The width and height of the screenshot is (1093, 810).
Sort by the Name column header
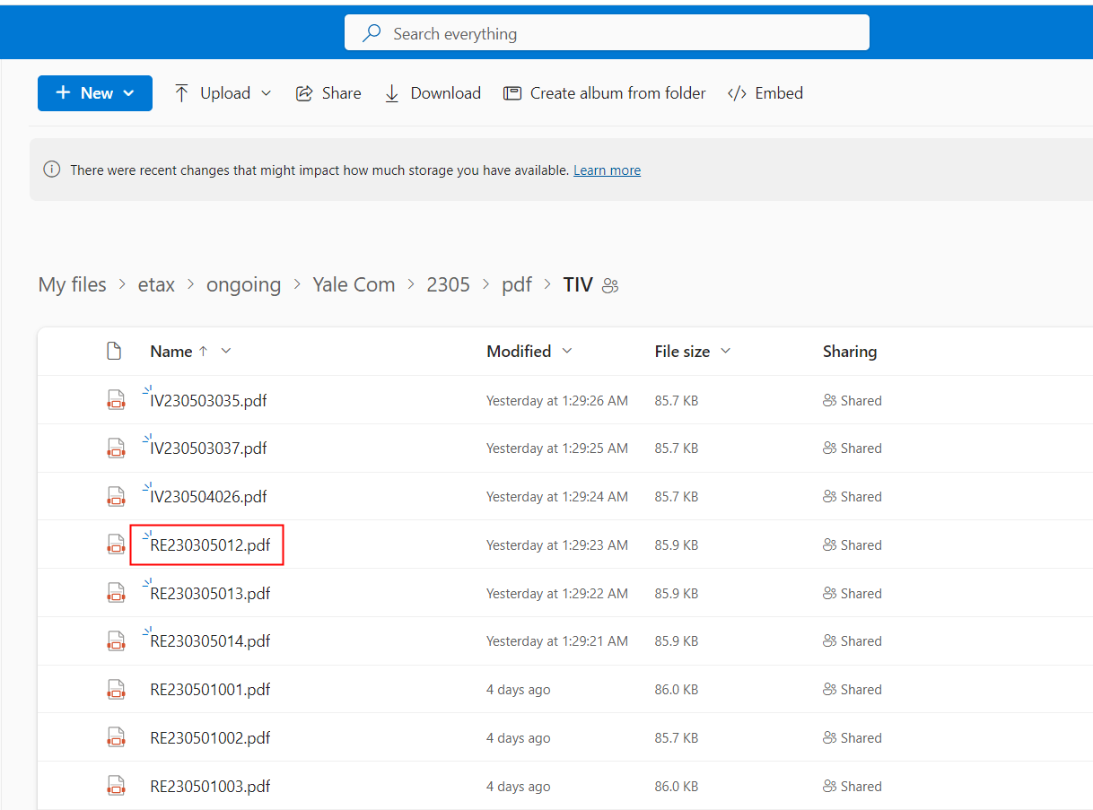tap(171, 352)
